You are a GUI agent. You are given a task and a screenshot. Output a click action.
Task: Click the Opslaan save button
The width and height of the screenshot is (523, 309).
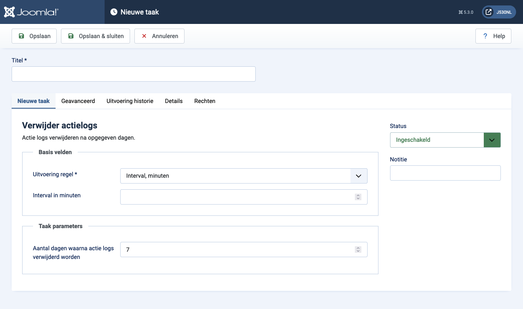pyautogui.click(x=34, y=36)
